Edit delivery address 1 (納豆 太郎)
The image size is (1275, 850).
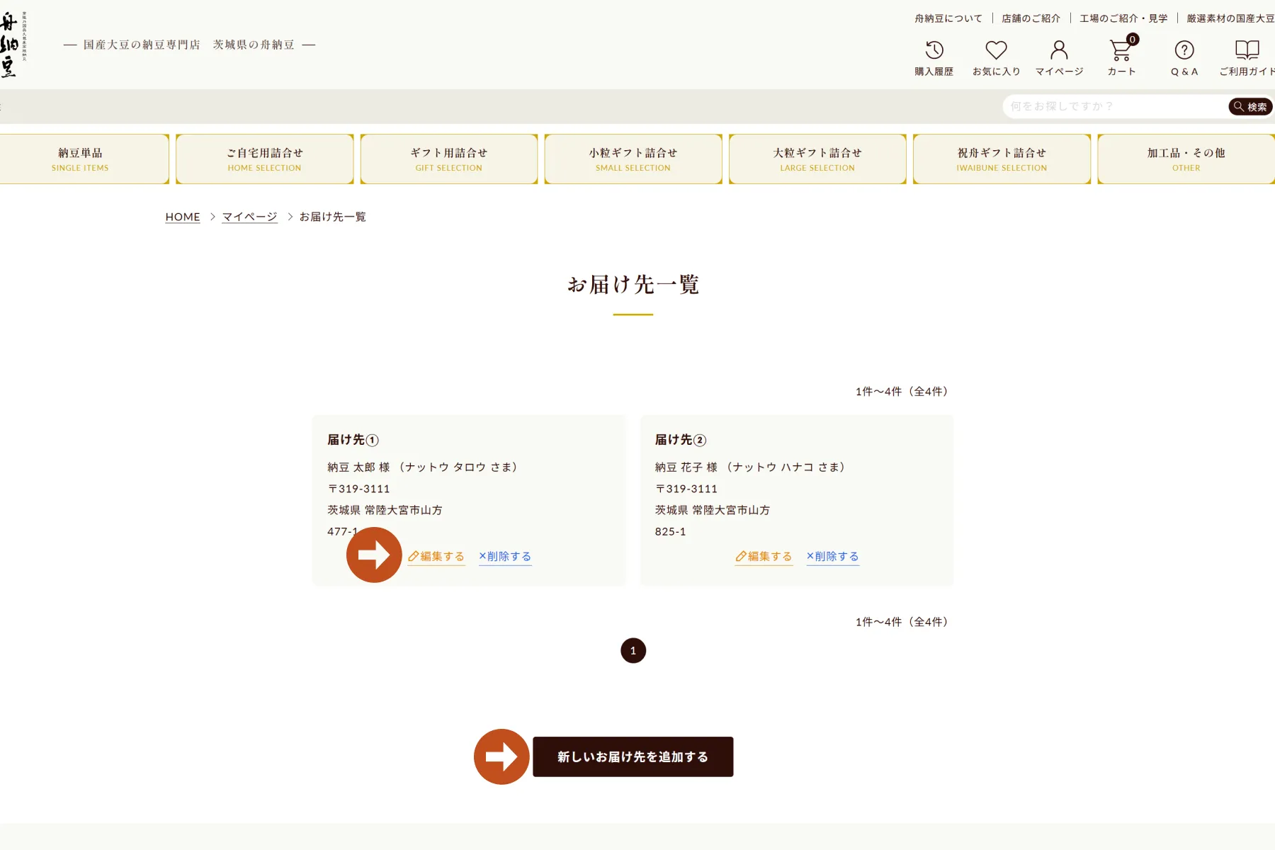[436, 557]
